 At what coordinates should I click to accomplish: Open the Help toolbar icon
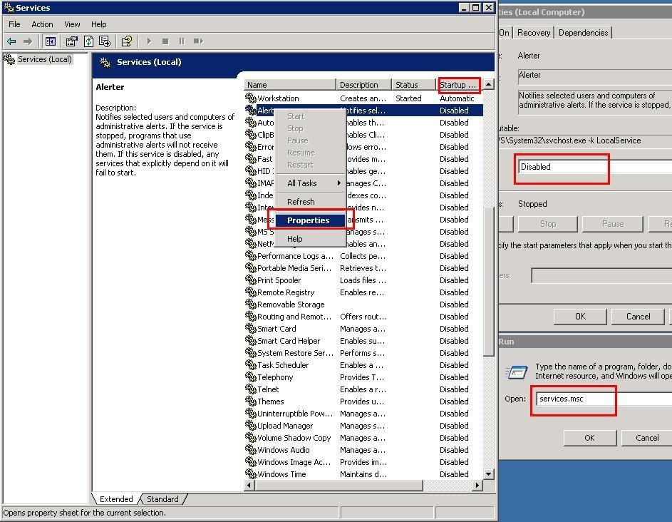(x=126, y=41)
